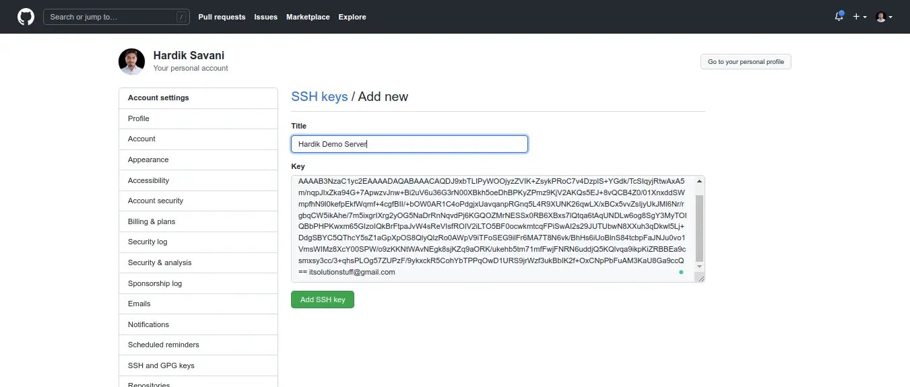The width and height of the screenshot is (910, 387).
Task: Open Explore from the header
Action: pos(352,17)
